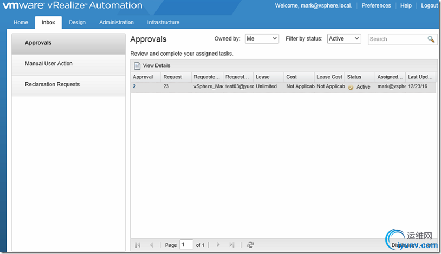
Task: Click the View Details document icon
Action: point(137,66)
